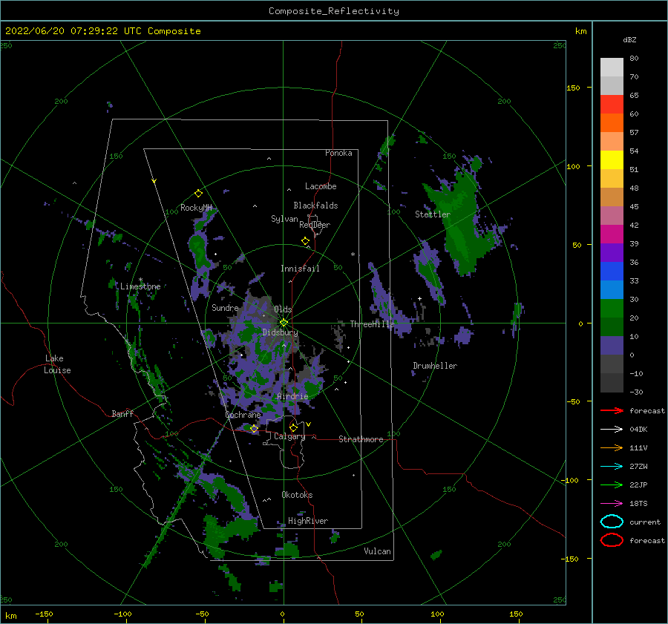Click the magenta 18TS arrow icon
This screenshot has height=624, width=668.
(x=612, y=504)
